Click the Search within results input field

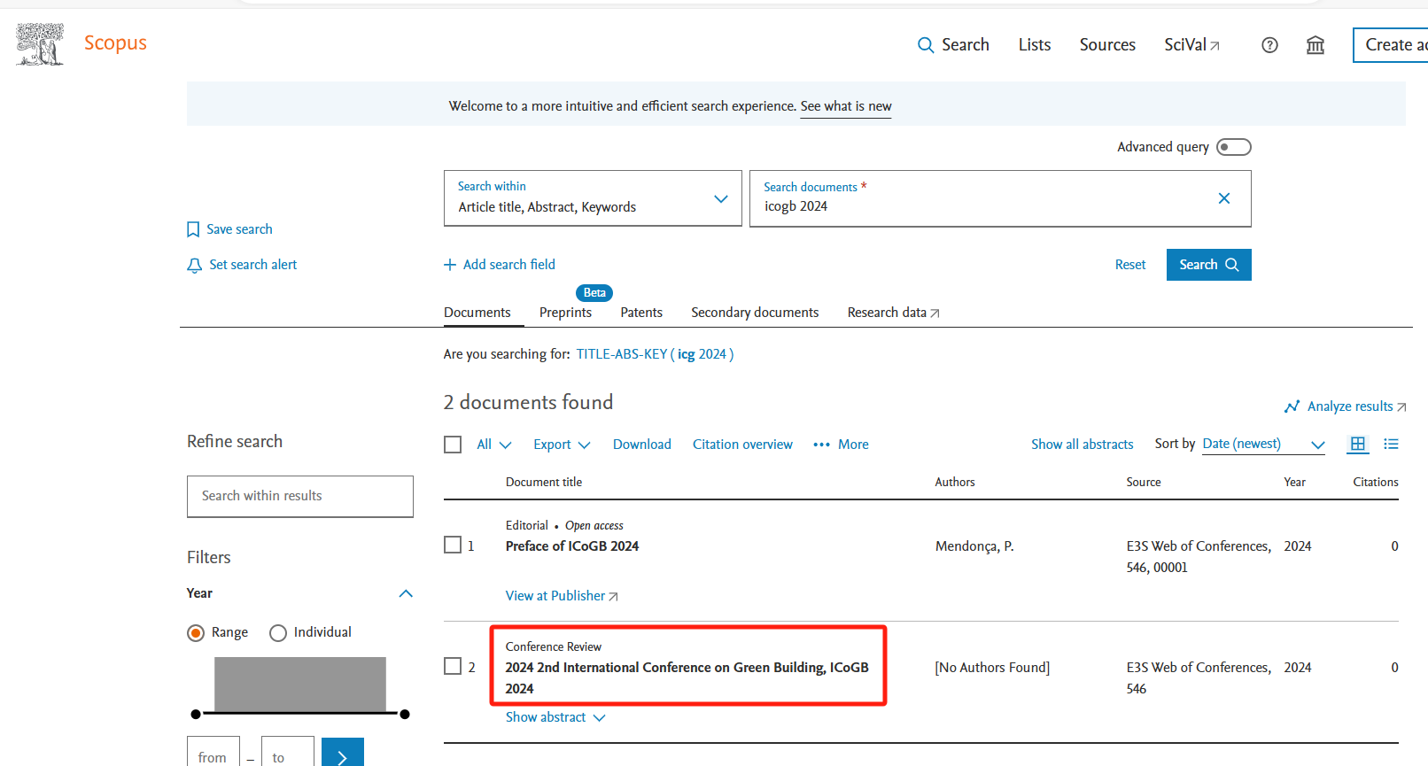(299, 496)
